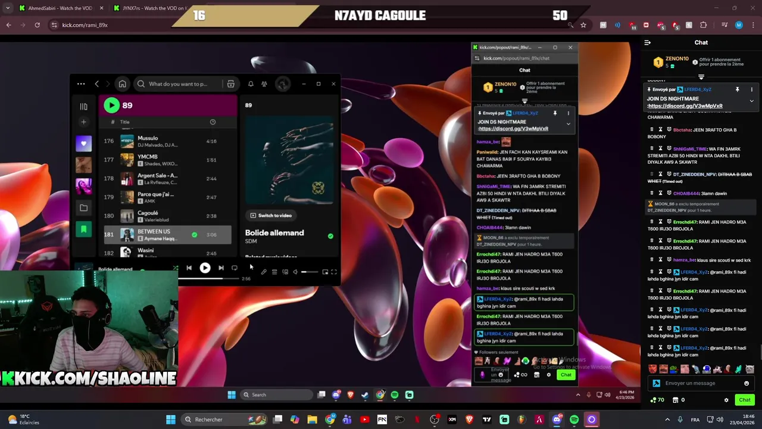Open Spotify Browse icon in search bar
This screenshot has width=762, height=429.
coord(230,84)
